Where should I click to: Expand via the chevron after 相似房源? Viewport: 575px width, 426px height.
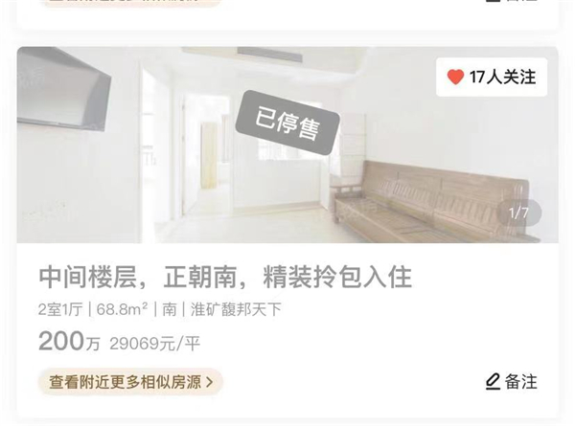click(209, 382)
